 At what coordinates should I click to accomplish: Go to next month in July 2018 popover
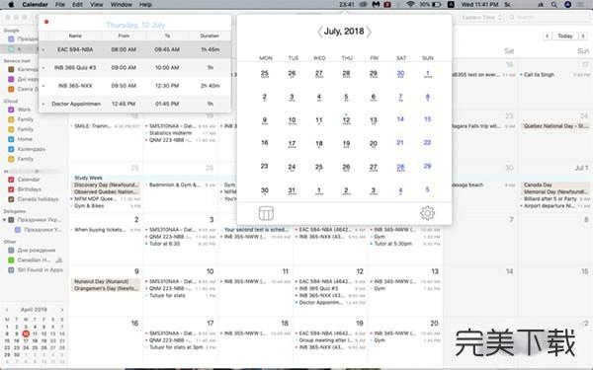click(x=369, y=32)
